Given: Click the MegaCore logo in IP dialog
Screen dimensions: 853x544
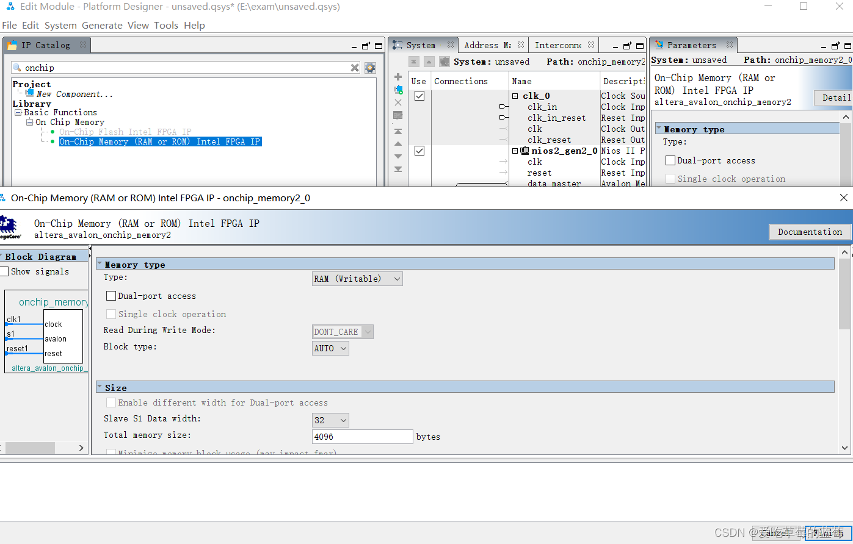Looking at the screenshot, I should 10,227.
